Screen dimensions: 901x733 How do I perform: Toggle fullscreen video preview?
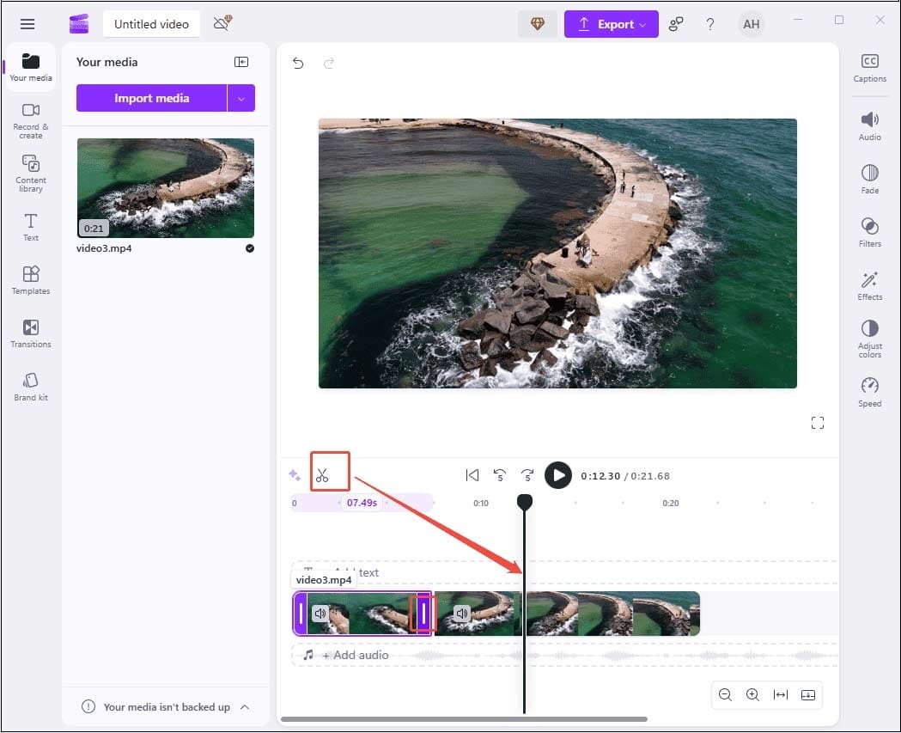click(817, 422)
